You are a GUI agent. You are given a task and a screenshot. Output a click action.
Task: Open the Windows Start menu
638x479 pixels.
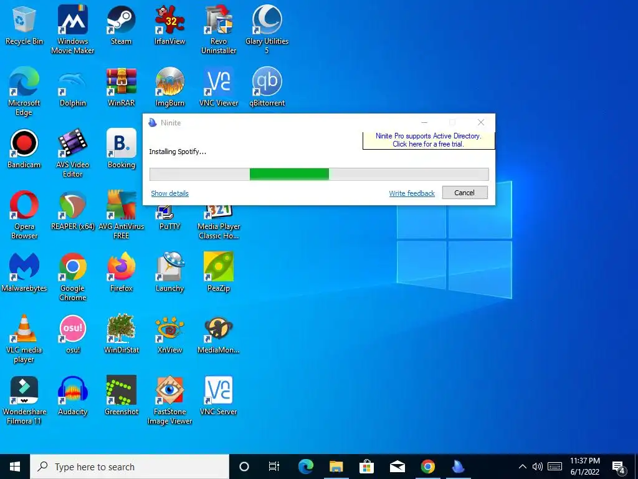[15, 467]
